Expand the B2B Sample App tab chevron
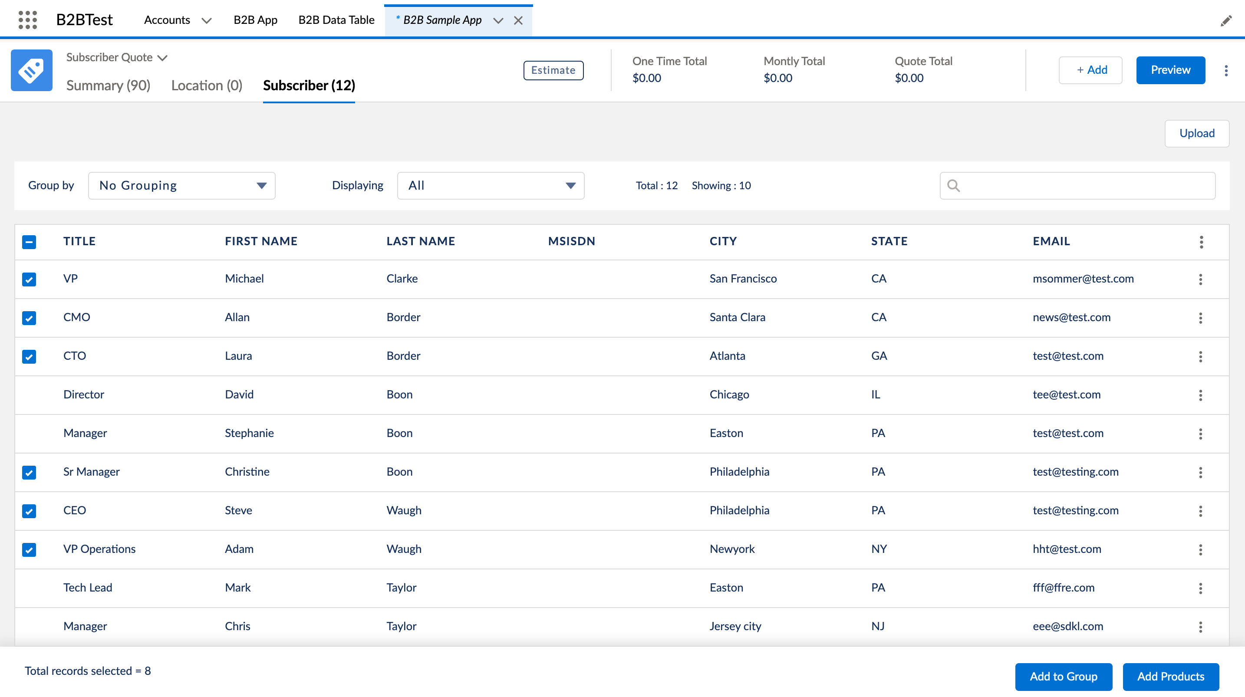This screenshot has width=1245, height=697. point(498,21)
